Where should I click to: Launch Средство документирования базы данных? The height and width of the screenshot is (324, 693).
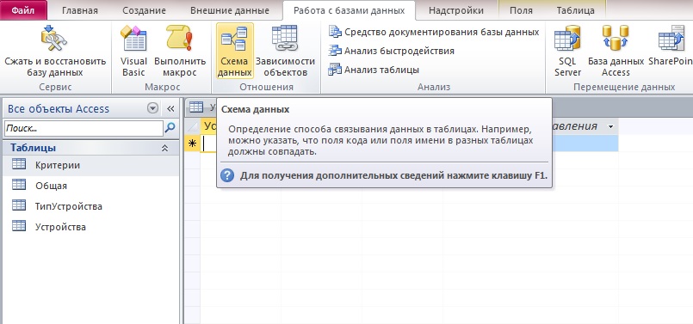point(434,32)
